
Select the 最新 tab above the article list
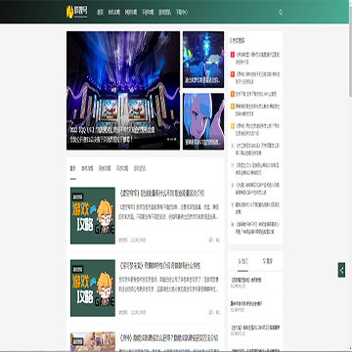click(73, 168)
